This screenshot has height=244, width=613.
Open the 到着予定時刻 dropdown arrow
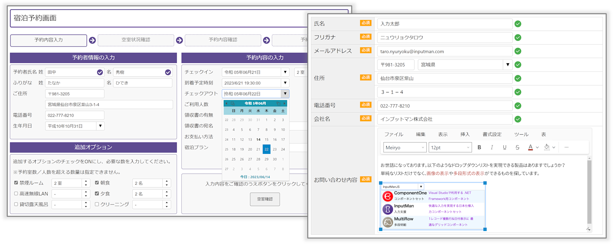pyautogui.click(x=285, y=83)
